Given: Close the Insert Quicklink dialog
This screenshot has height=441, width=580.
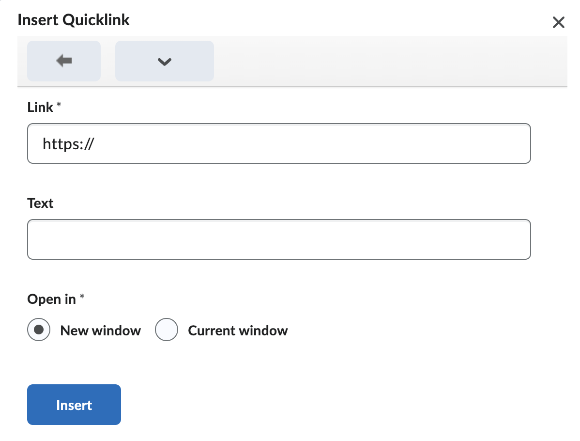Looking at the screenshot, I should point(558,22).
